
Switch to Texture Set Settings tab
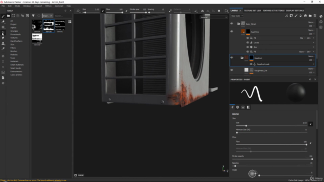pos(273,11)
